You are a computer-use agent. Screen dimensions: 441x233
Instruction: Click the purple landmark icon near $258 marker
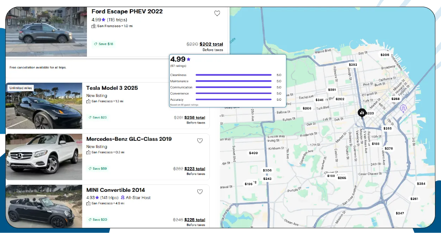point(403,108)
